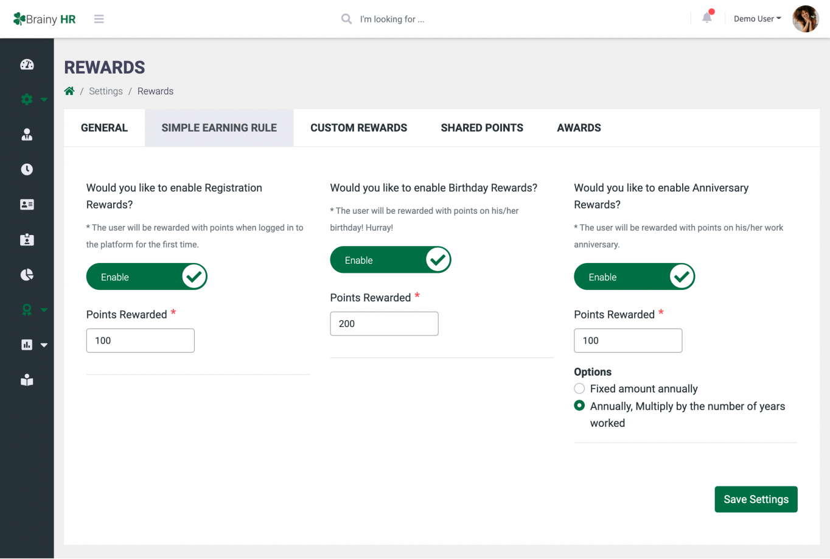Viewport: 830px width, 559px height.
Task: Click the user avatar photo
Action: tap(806, 19)
